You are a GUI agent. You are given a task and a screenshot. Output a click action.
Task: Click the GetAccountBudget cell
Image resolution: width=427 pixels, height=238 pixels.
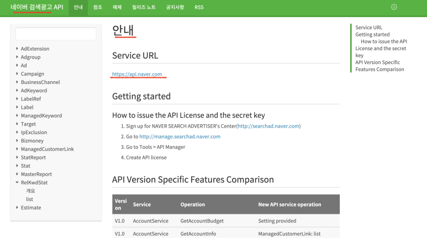202,221
